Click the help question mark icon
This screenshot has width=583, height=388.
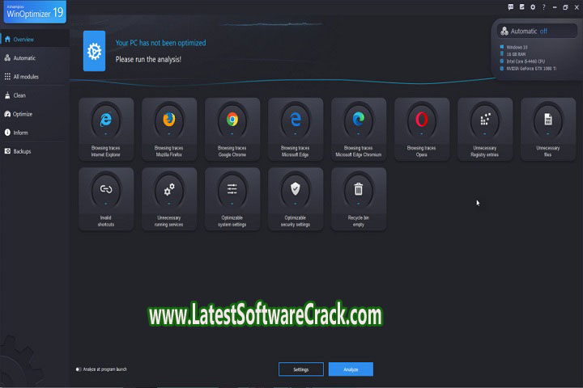[544, 6]
